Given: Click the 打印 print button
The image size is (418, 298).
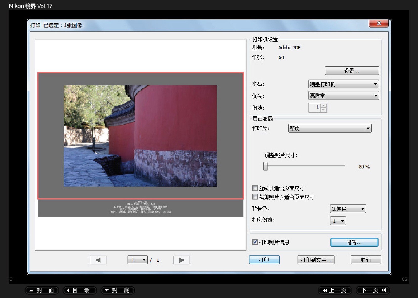Looking at the screenshot, I should point(264,260).
